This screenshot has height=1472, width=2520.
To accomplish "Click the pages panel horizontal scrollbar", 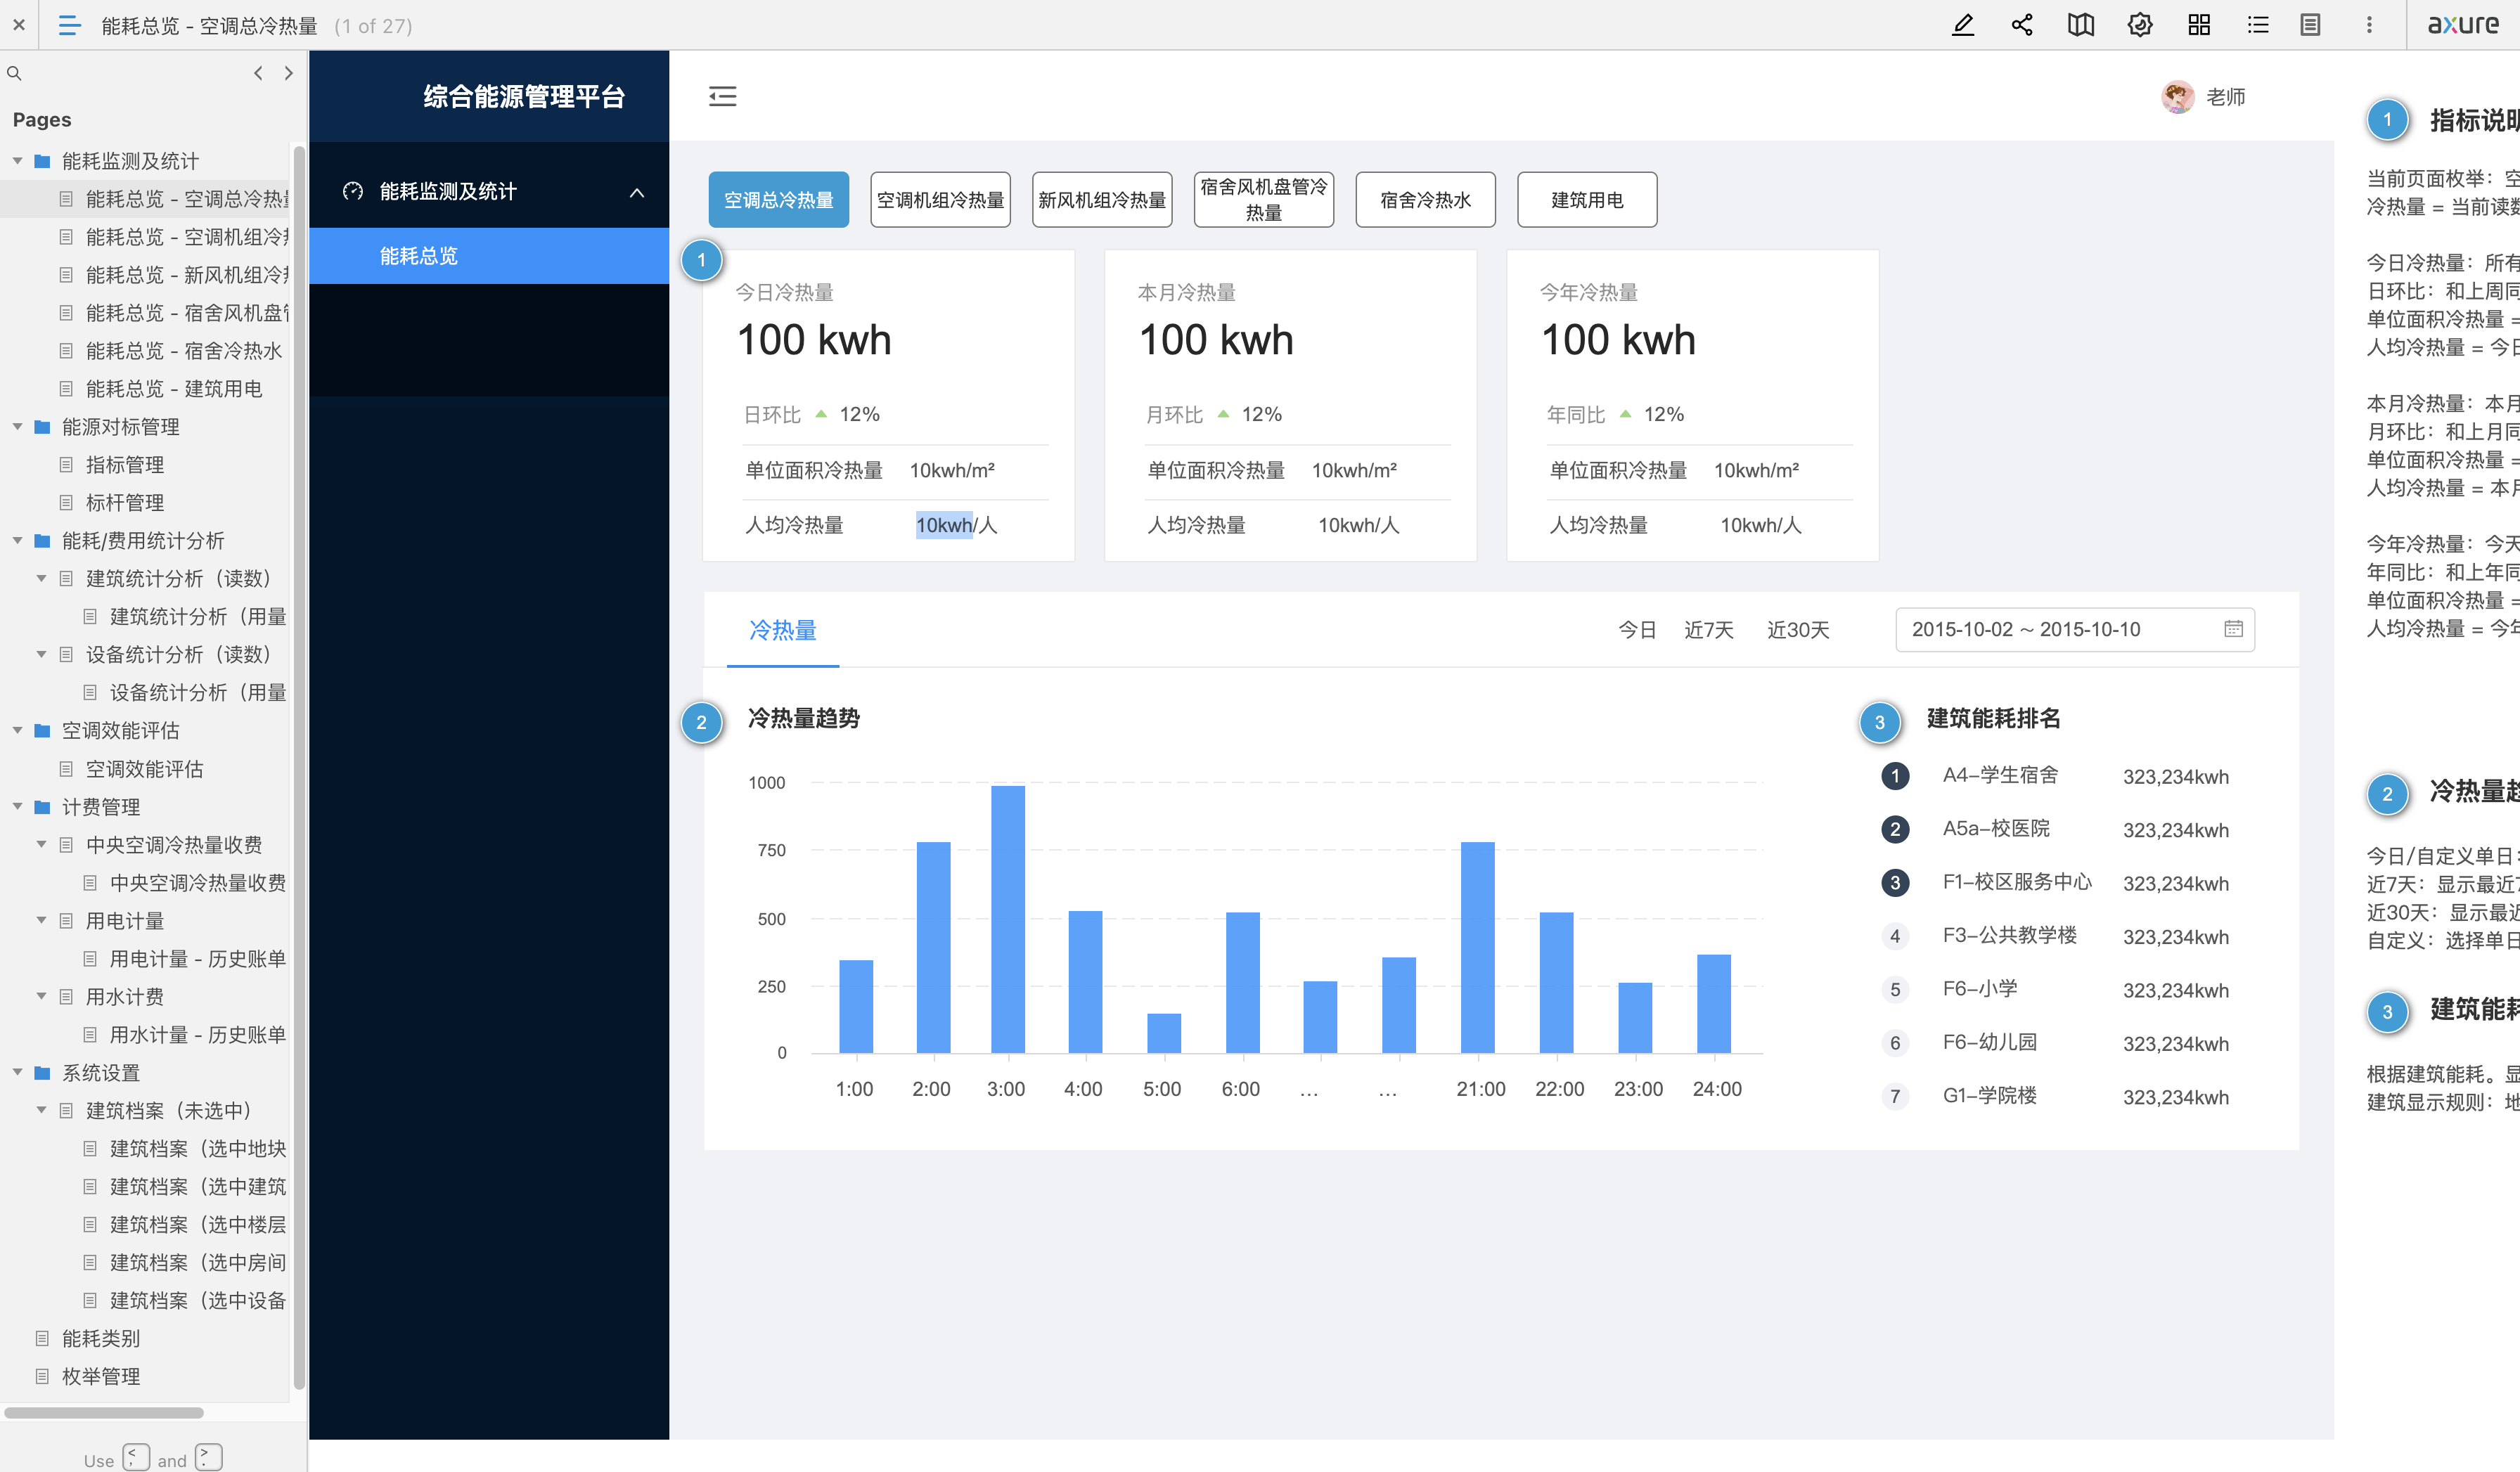I will [104, 1412].
